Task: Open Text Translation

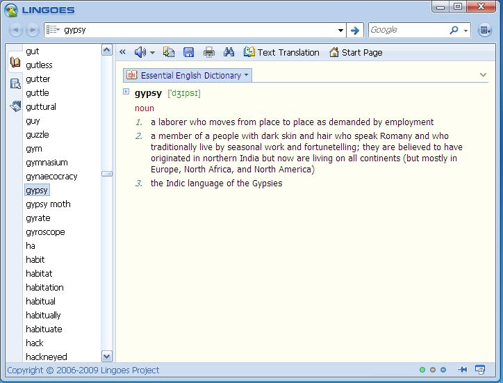Action: tap(281, 52)
